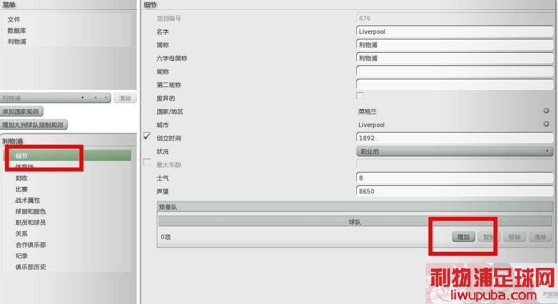The height and width of the screenshot is (304, 558).
Task: Click the 名字 field containing Liverpool
Action: pyautogui.click(x=455, y=32)
